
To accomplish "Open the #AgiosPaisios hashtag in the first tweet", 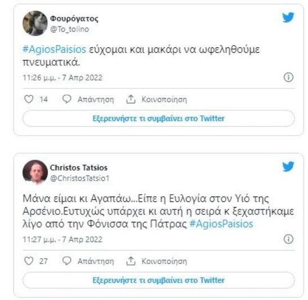I will [55, 50].
